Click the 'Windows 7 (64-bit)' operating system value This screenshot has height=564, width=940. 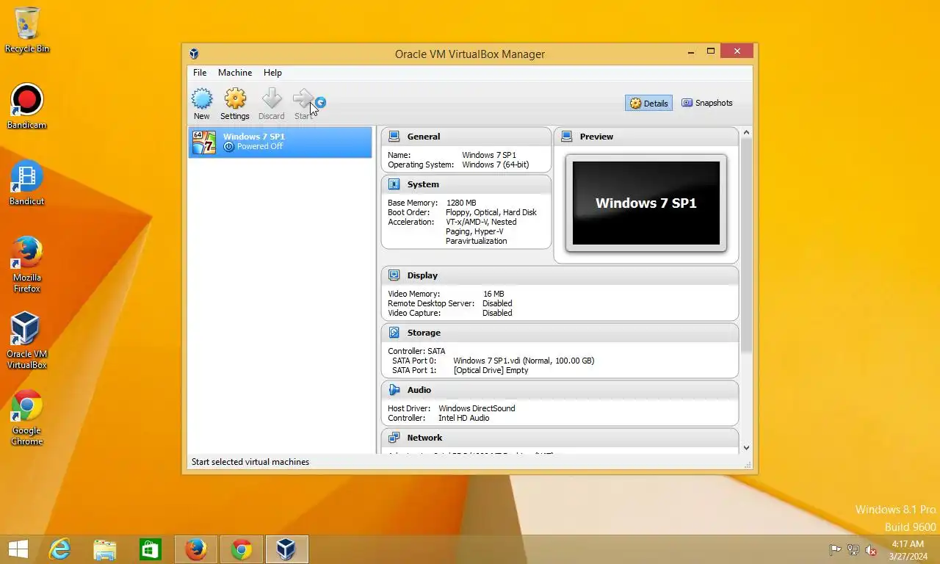point(496,165)
